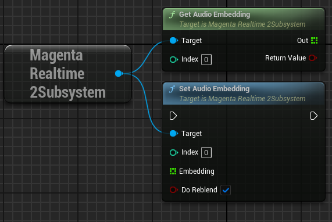Toggle the Do Reblend checkbox
The width and height of the screenshot is (332, 222).
tap(226, 190)
